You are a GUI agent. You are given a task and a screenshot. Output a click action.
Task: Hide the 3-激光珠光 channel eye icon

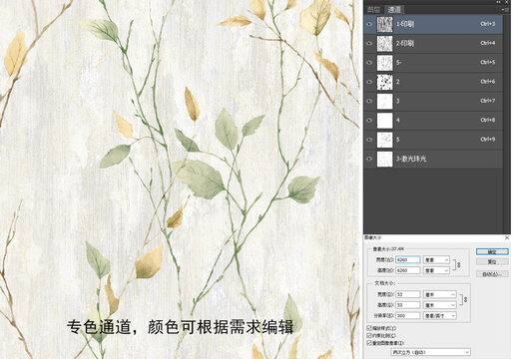[x=369, y=159]
